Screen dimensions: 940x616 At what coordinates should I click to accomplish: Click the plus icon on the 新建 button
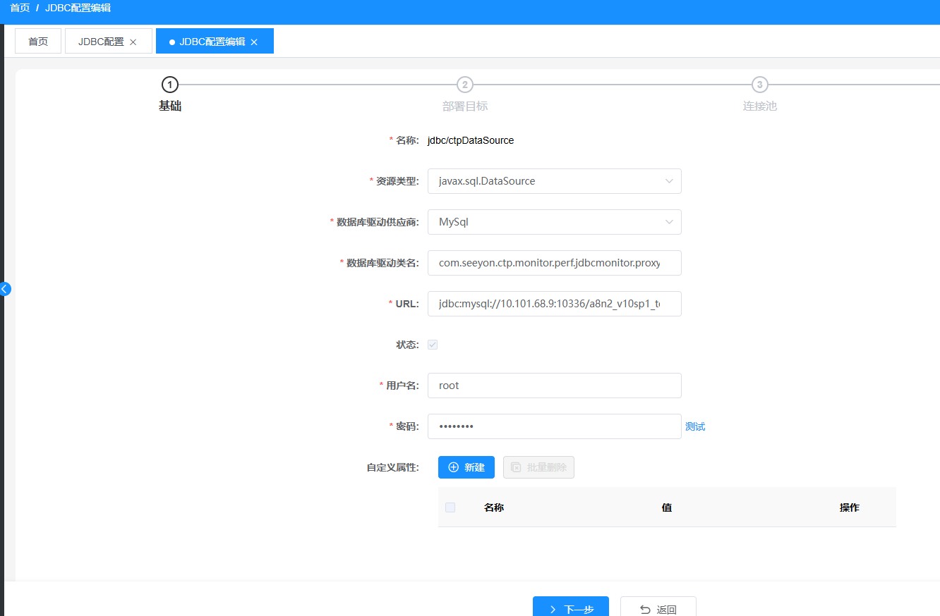[x=454, y=467]
